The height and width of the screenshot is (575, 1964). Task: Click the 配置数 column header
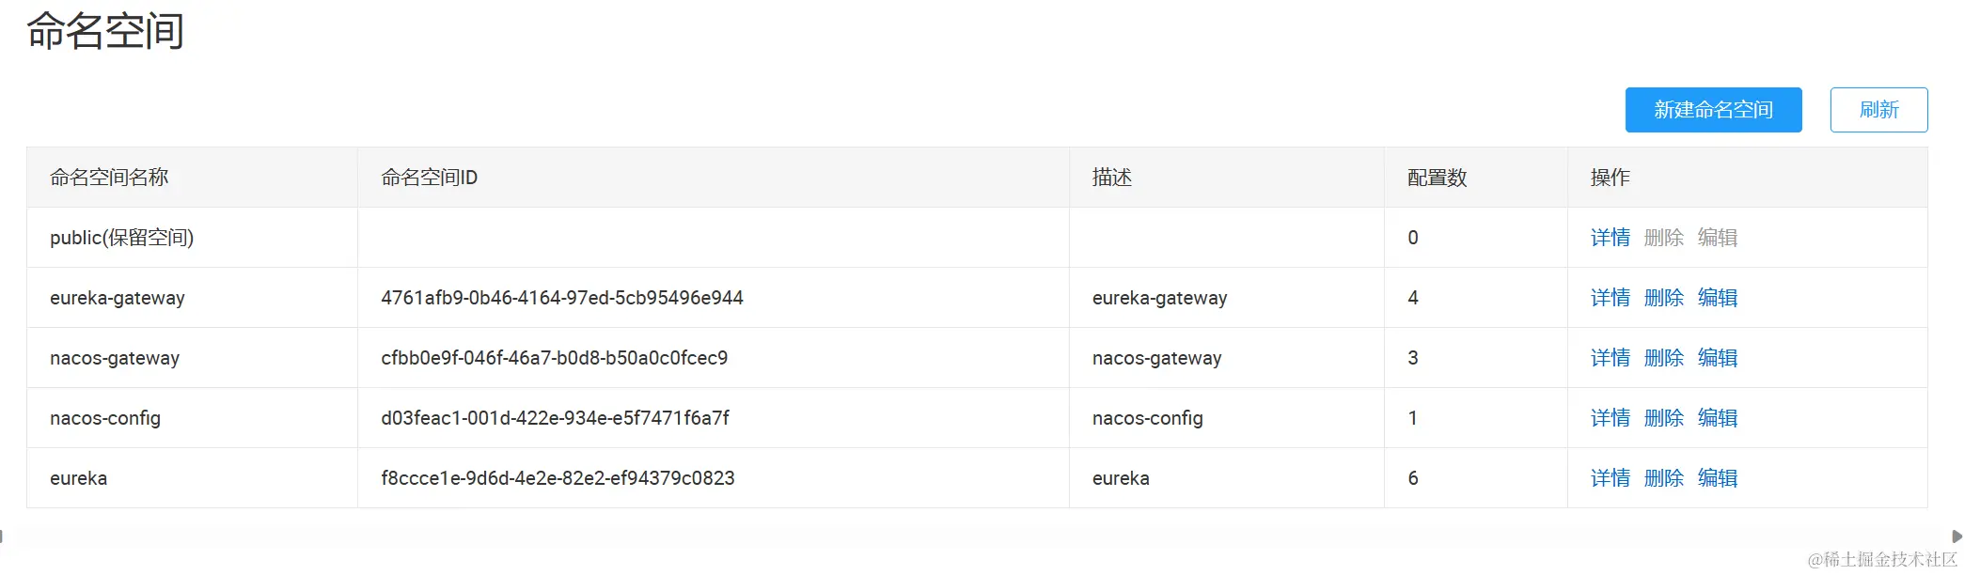(x=1437, y=178)
